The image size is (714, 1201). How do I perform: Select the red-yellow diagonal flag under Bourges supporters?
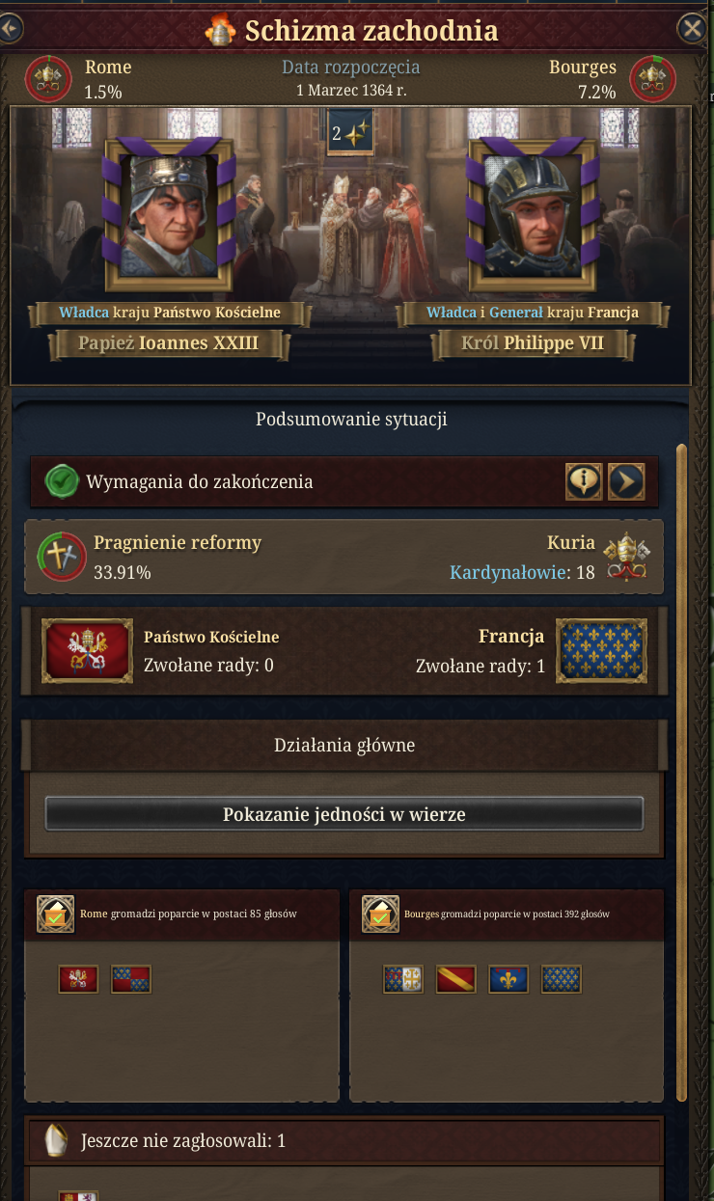(456, 979)
